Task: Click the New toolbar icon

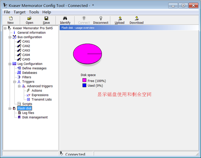Action: point(10,18)
